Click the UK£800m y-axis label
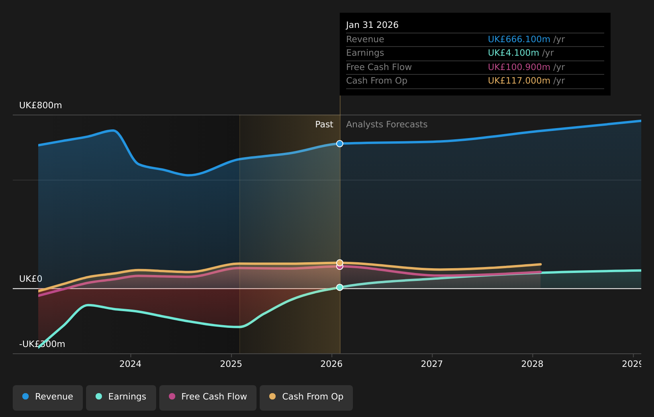The width and height of the screenshot is (654, 417). coord(41,105)
